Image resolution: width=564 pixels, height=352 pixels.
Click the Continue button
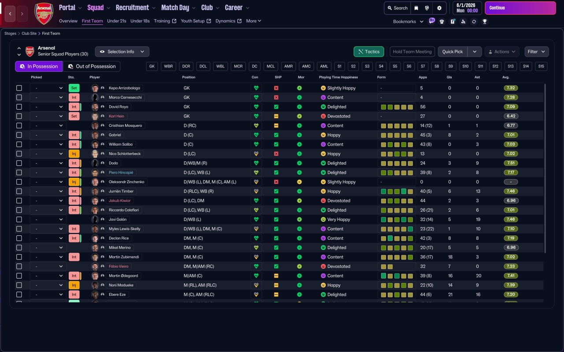coord(520,8)
